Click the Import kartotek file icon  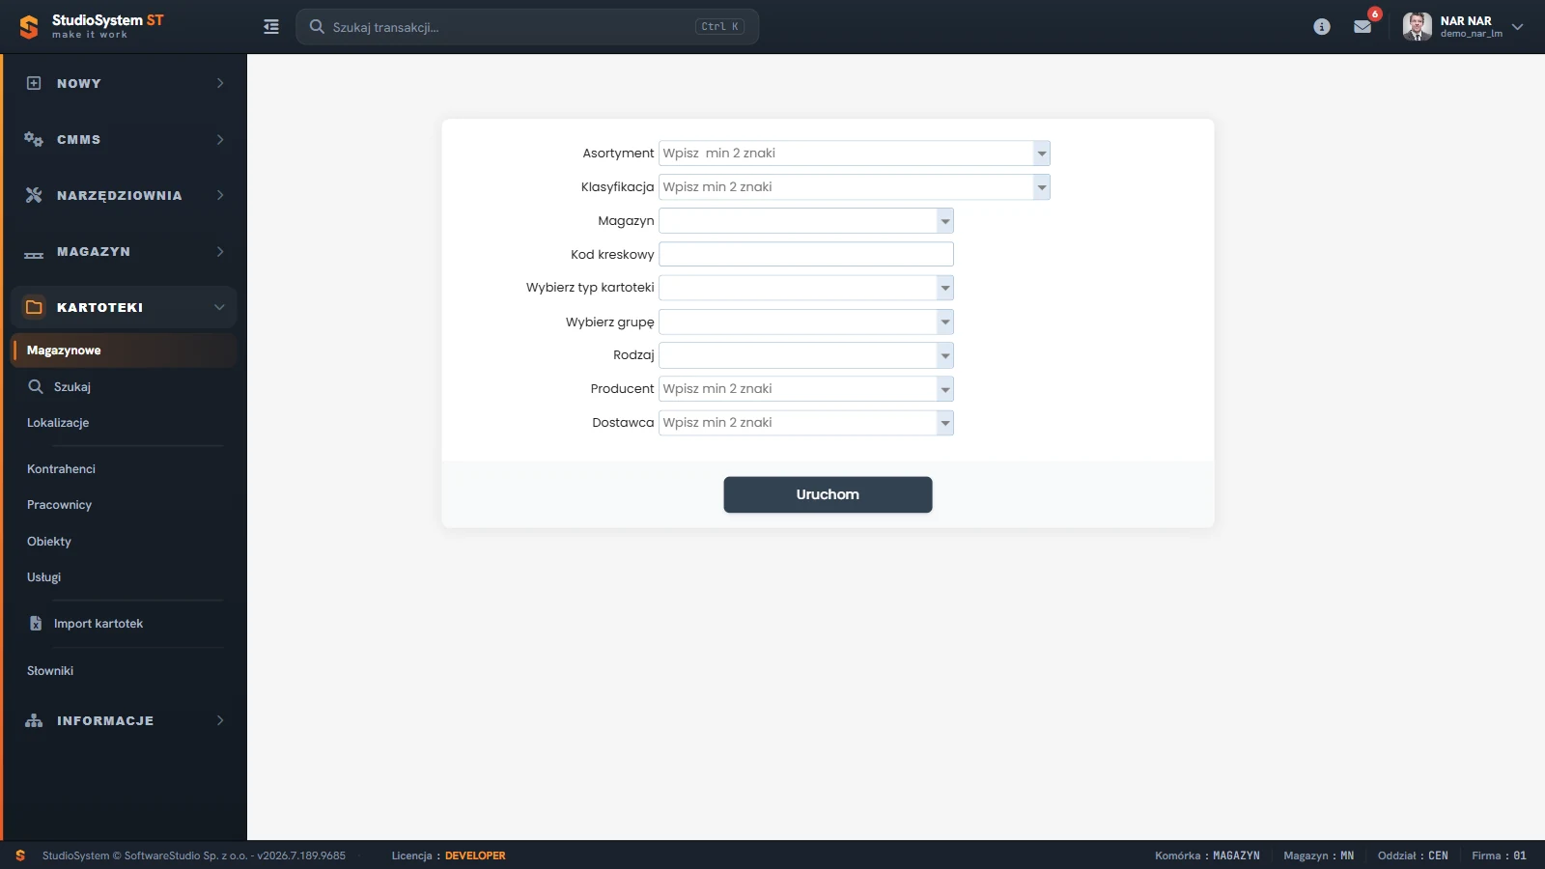(x=36, y=624)
